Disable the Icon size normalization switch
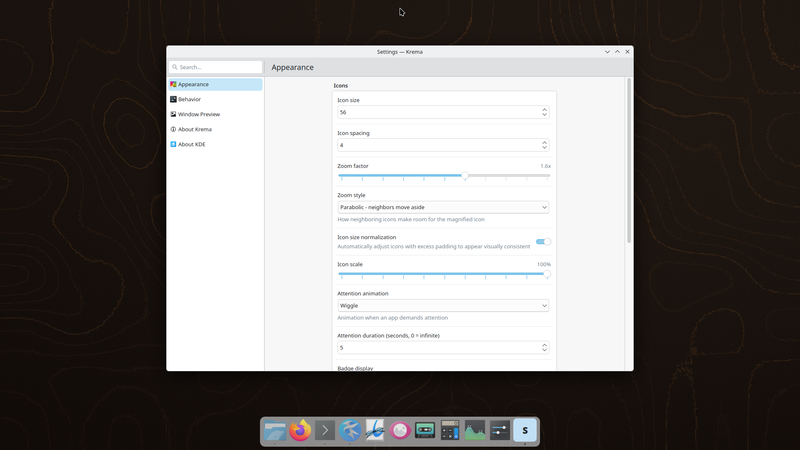The height and width of the screenshot is (450, 800). 543,242
